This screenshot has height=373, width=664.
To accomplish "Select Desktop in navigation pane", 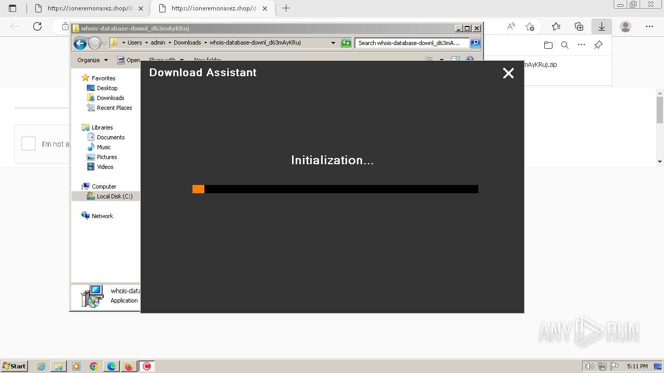I will tap(107, 88).
